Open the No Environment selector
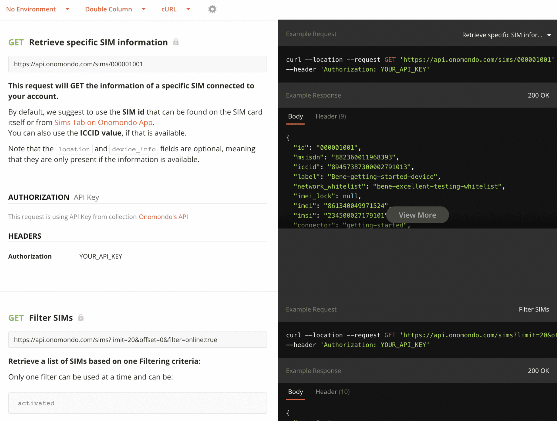 point(31,9)
